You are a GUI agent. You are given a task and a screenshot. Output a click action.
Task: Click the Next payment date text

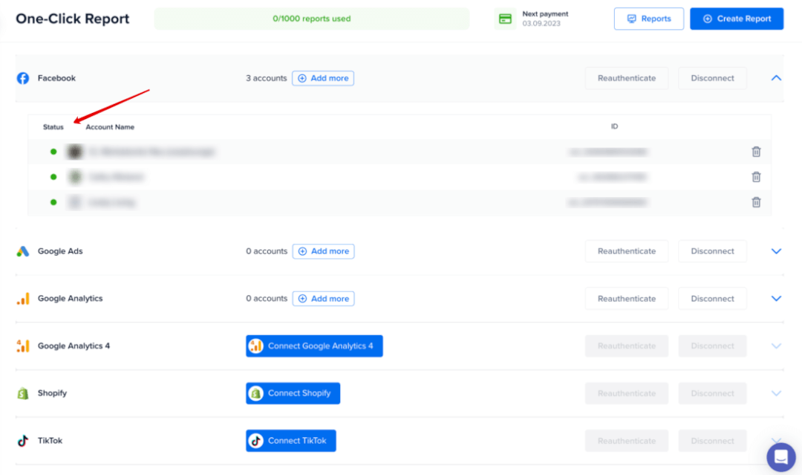(x=541, y=24)
